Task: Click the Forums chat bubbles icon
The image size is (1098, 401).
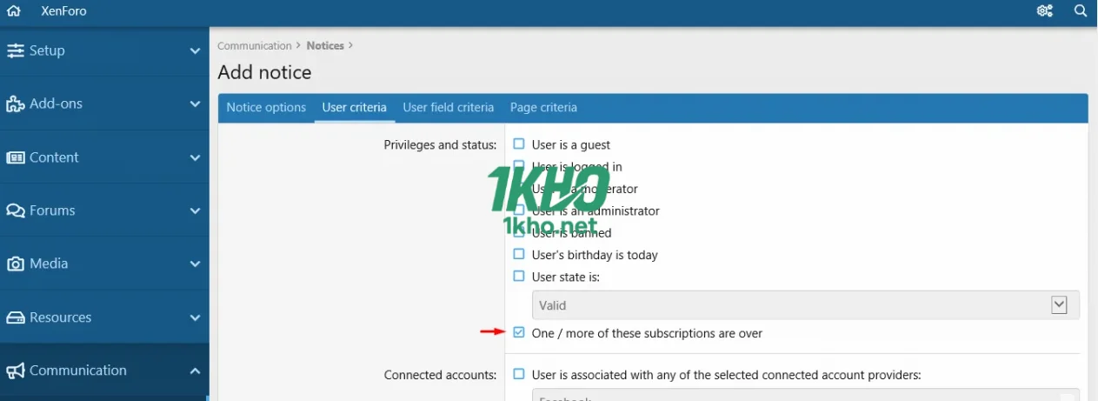Action: [x=15, y=211]
